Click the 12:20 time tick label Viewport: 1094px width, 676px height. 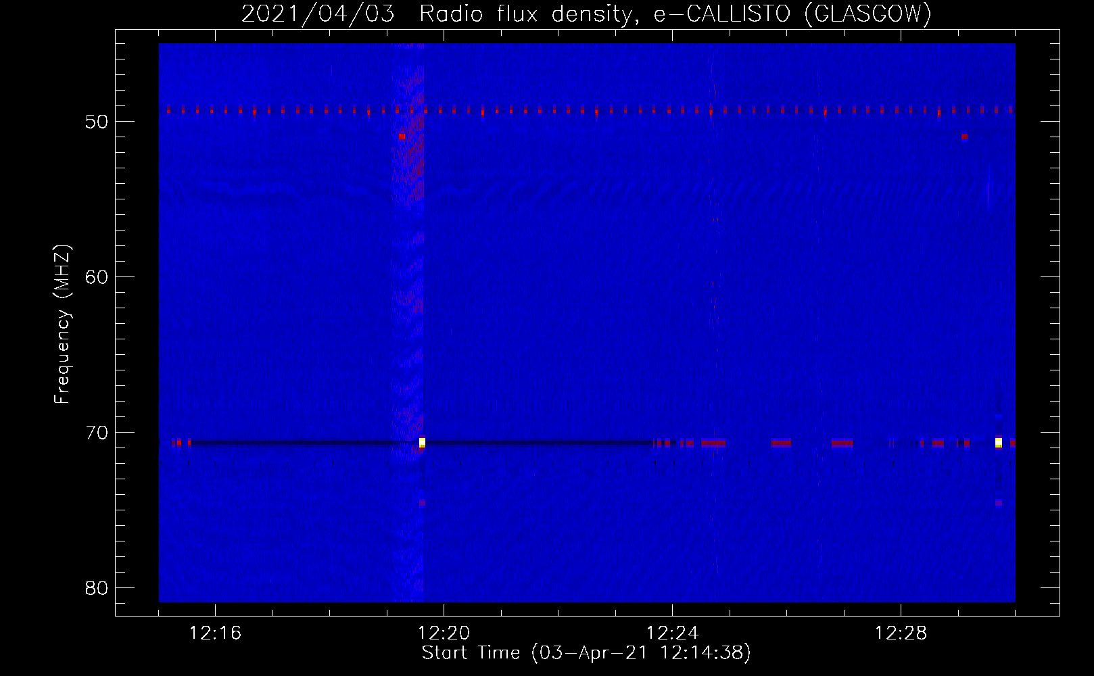[x=444, y=633]
